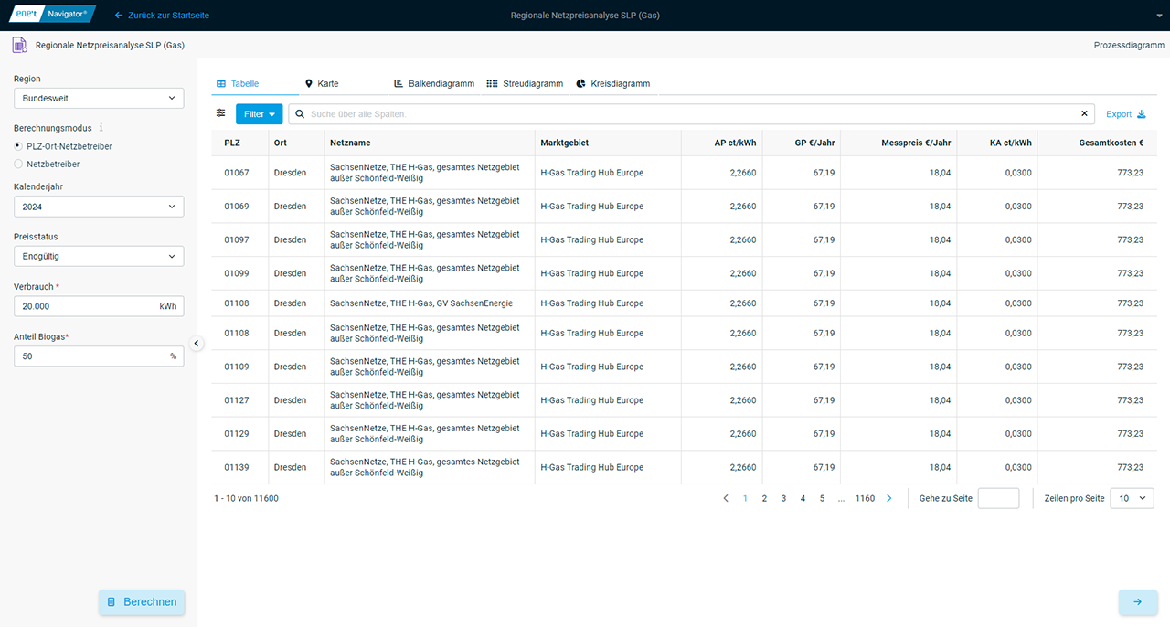Select PLZ-Ort-Netzbetreiber radio option
Image resolution: width=1170 pixels, height=627 pixels.
click(18, 146)
